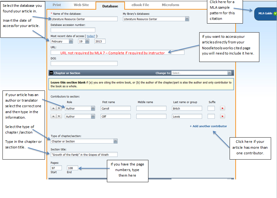Collapse the Chapter or Section panel

[51, 73]
